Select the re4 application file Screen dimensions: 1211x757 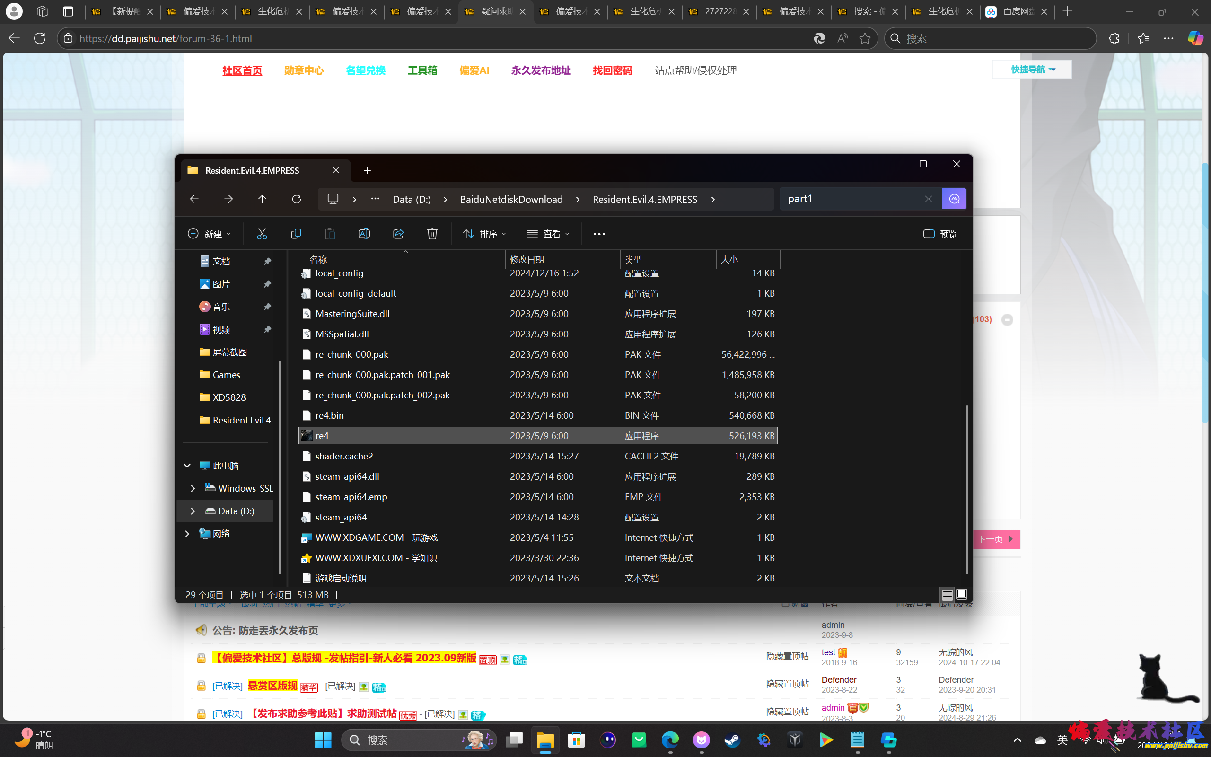[x=537, y=436]
